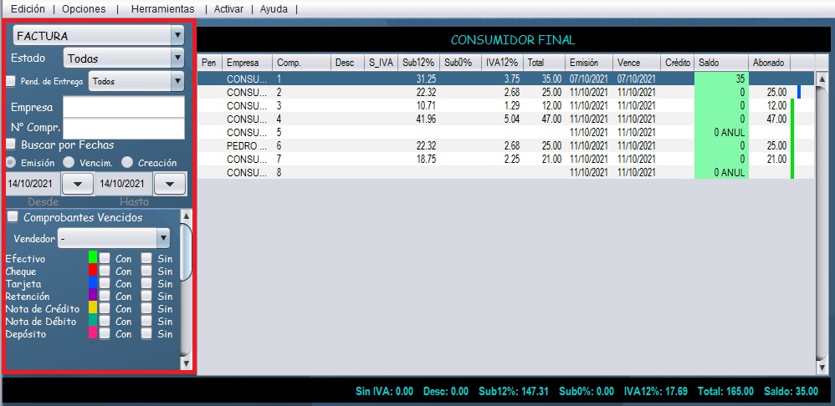Expand the Estado dropdown showing Todas
Screen dimensions: 835x406
tap(177, 58)
